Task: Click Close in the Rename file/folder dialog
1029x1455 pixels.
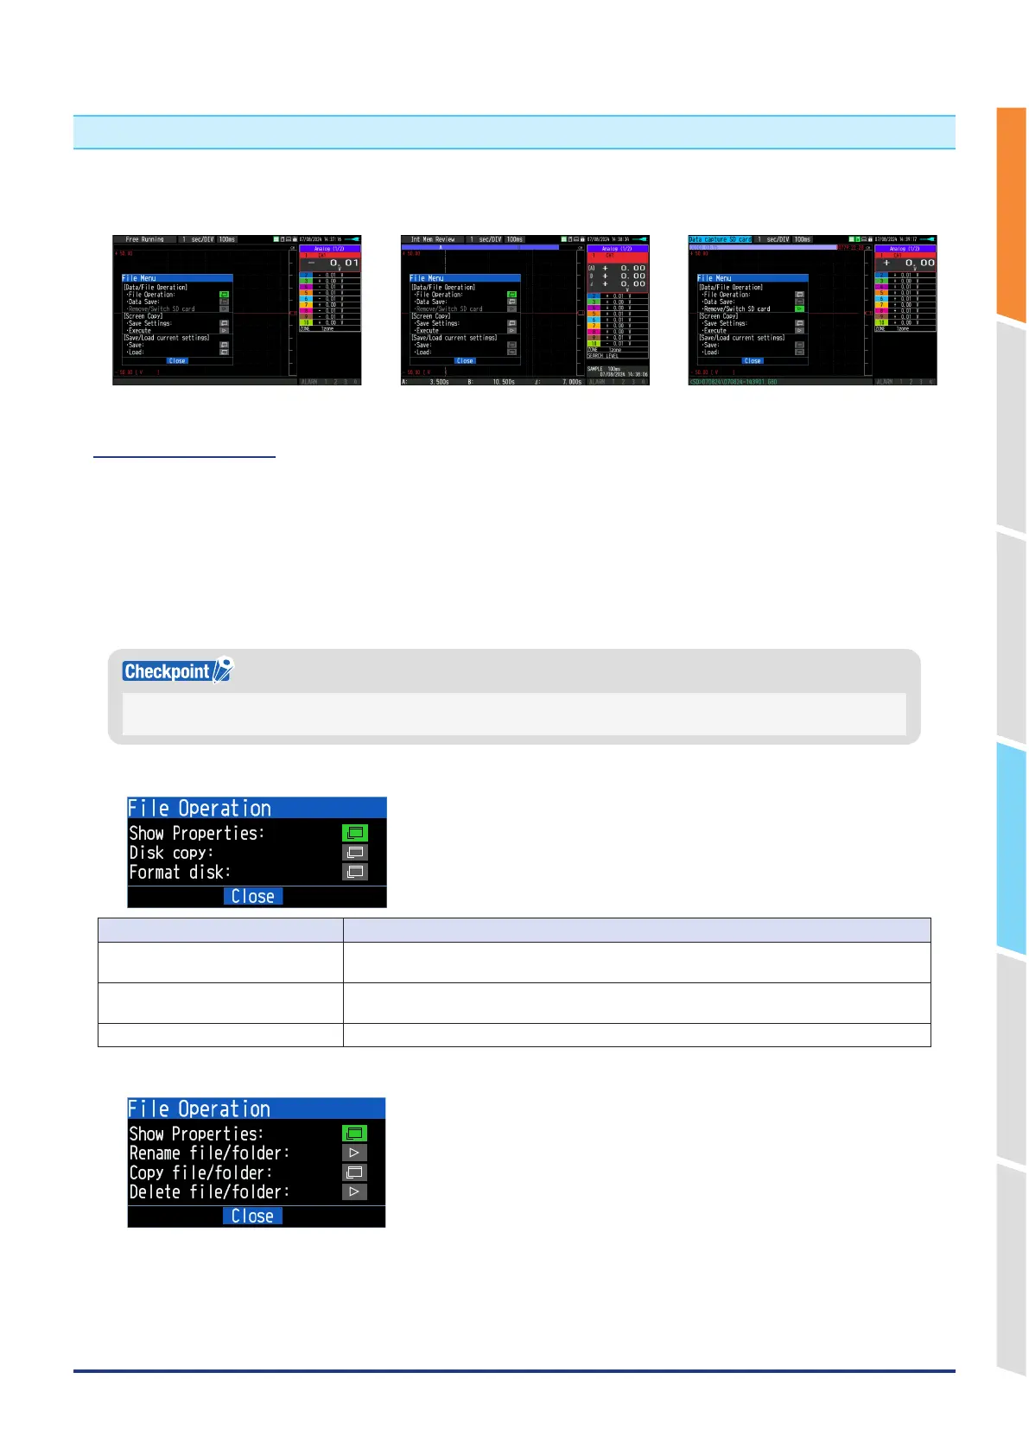Action: click(253, 1216)
